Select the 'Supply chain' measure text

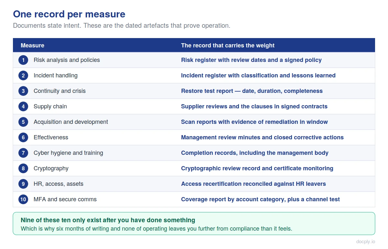(x=50, y=106)
